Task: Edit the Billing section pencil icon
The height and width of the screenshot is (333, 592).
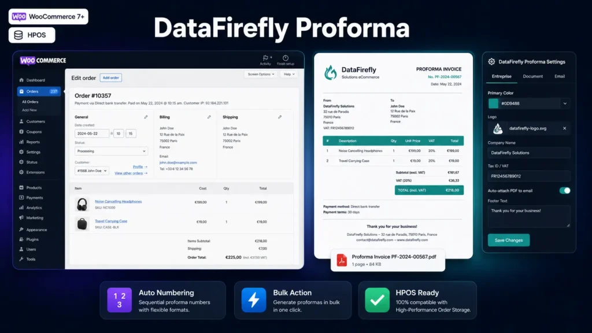Action: [209, 117]
